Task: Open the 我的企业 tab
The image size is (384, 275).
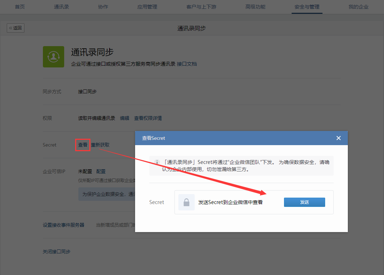Action: (x=358, y=7)
